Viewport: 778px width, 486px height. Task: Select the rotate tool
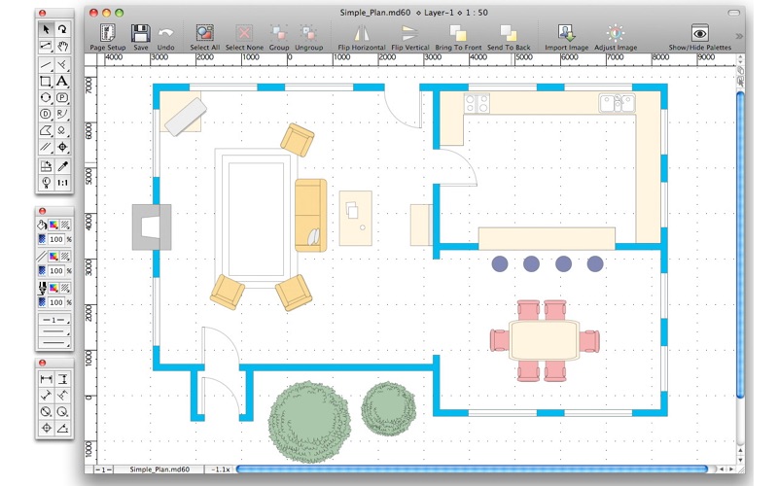click(x=62, y=29)
